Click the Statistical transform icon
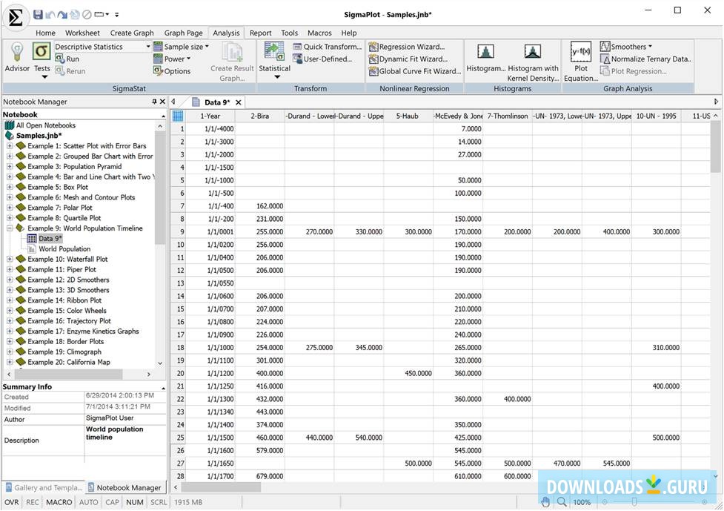 [274, 51]
